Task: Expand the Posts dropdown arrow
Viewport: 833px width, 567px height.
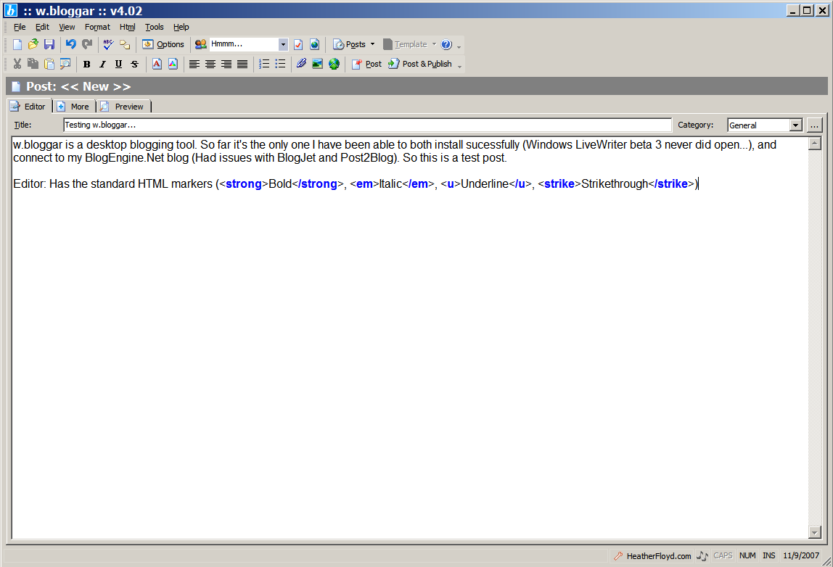Action: tap(372, 45)
